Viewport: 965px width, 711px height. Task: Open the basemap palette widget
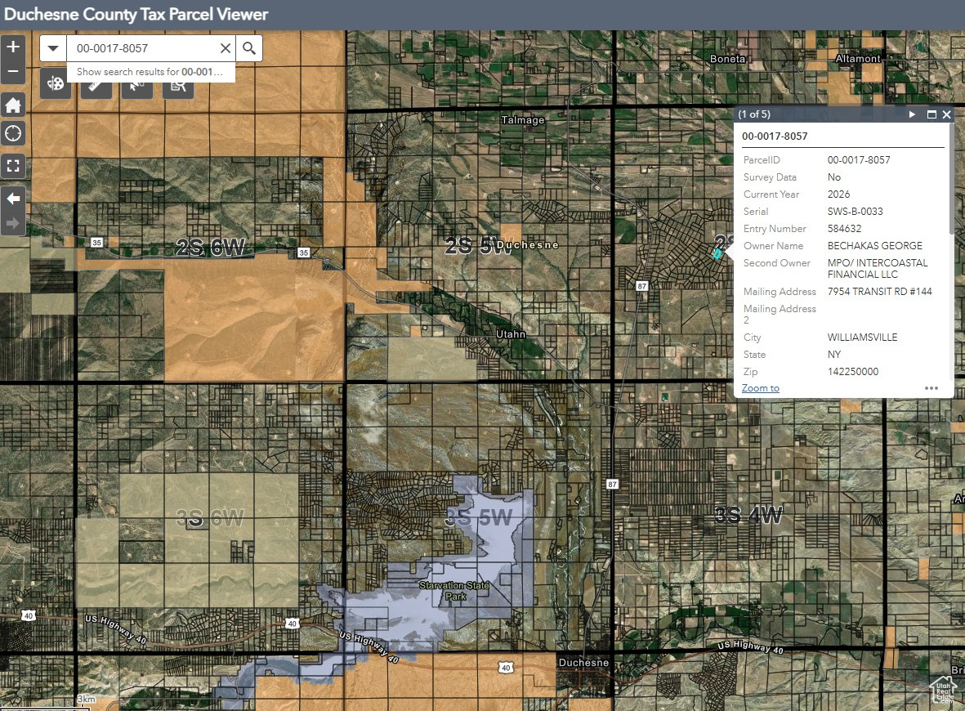pos(56,85)
